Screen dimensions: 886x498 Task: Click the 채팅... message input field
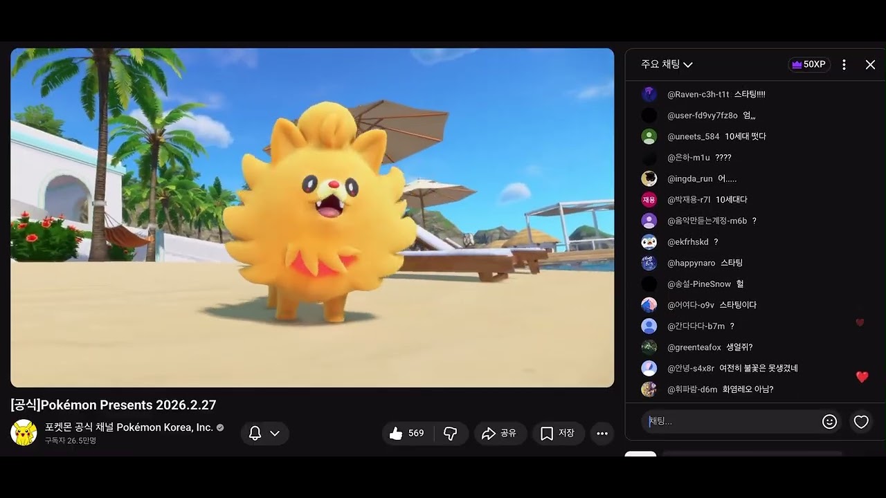730,421
